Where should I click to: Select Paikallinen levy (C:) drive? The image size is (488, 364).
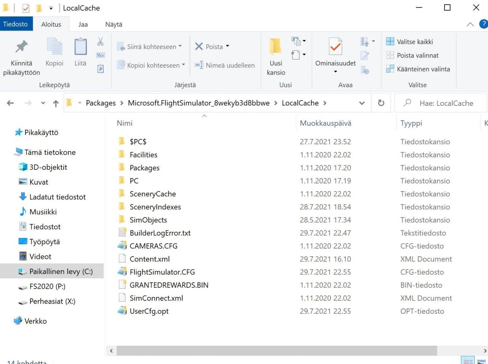click(x=52, y=271)
